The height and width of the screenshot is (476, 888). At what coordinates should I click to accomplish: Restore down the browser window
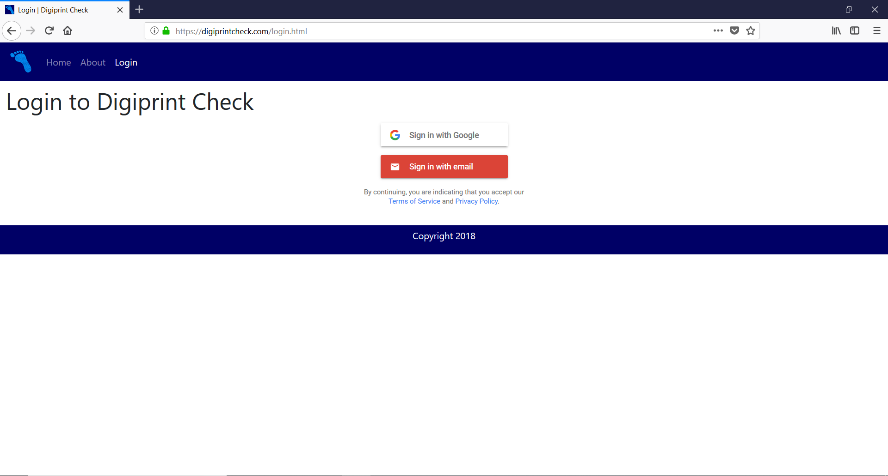point(849,9)
